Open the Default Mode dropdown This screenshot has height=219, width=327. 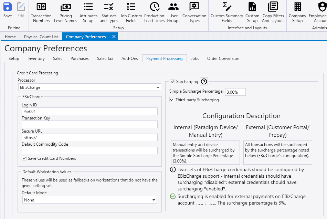tap(154, 200)
